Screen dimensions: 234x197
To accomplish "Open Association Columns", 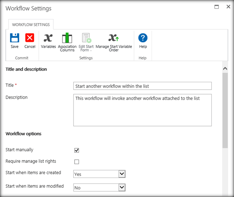I will point(67,38).
